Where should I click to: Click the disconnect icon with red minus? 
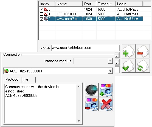coord(92,104)
